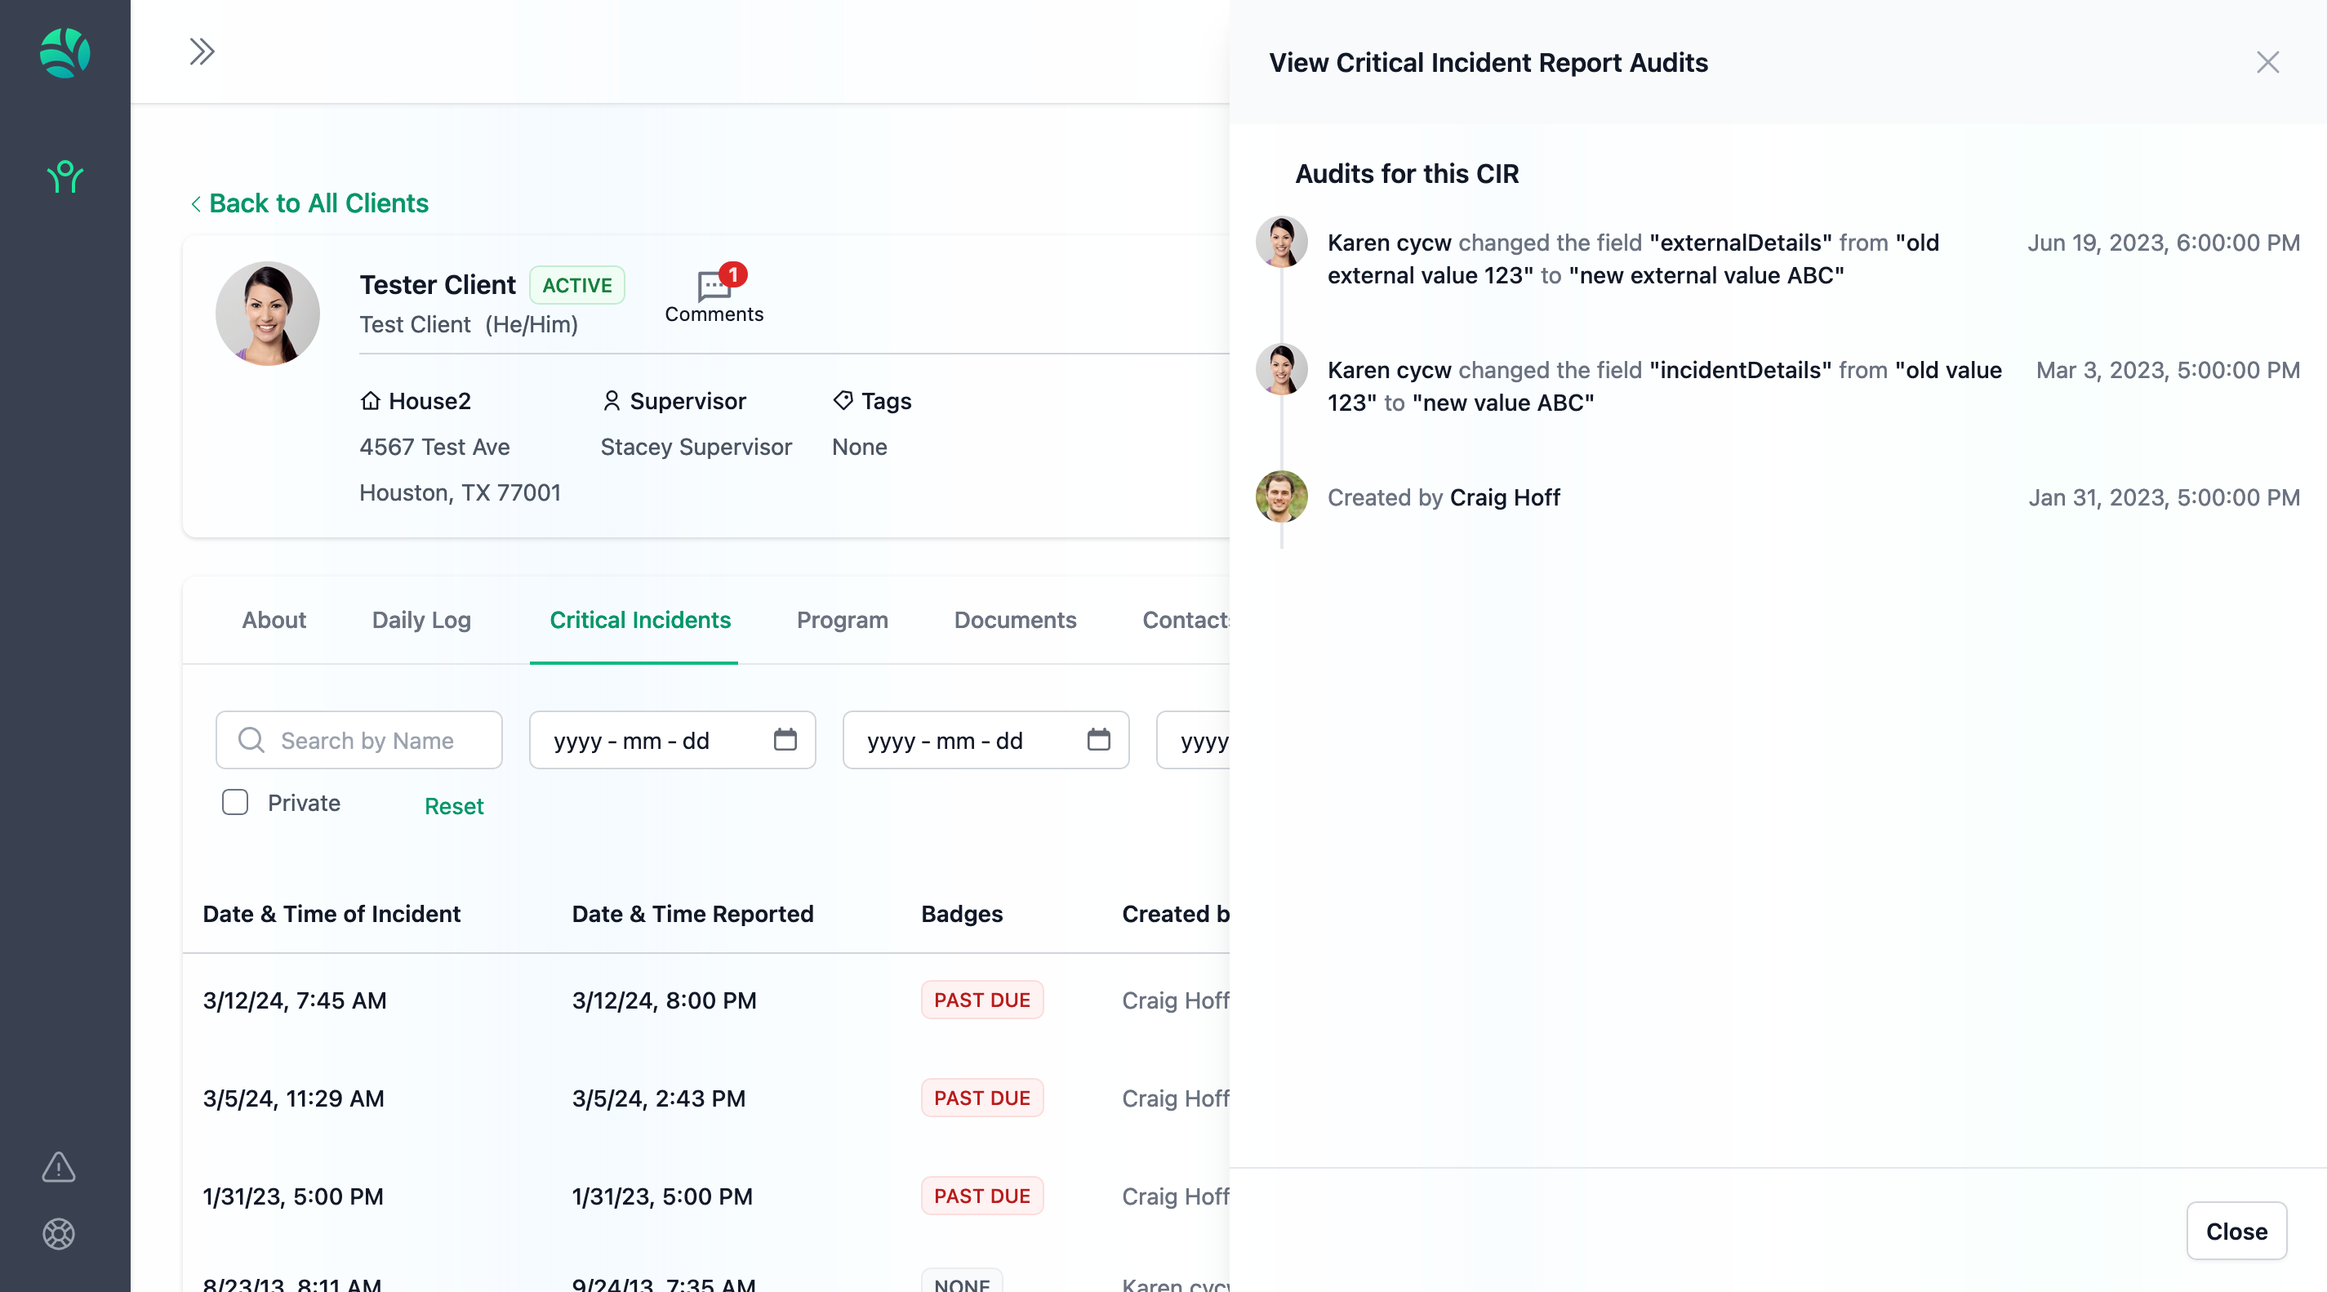Click Craig Hoff avatar in audit list

pyautogui.click(x=1281, y=497)
